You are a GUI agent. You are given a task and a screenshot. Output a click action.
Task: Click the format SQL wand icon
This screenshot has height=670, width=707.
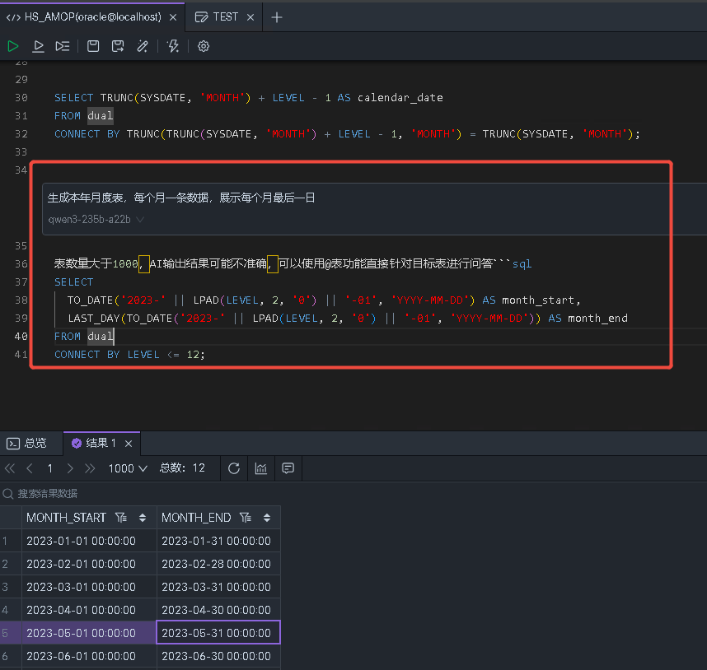click(x=143, y=46)
